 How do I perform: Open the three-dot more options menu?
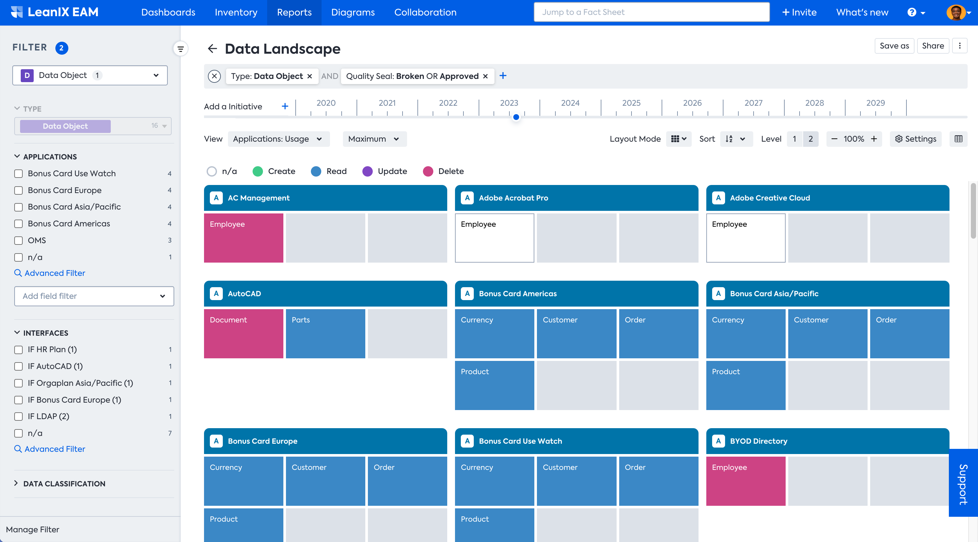tap(960, 46)
